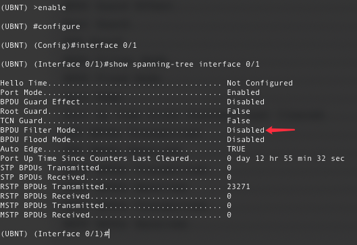Click the Root Guard False value

238,111
